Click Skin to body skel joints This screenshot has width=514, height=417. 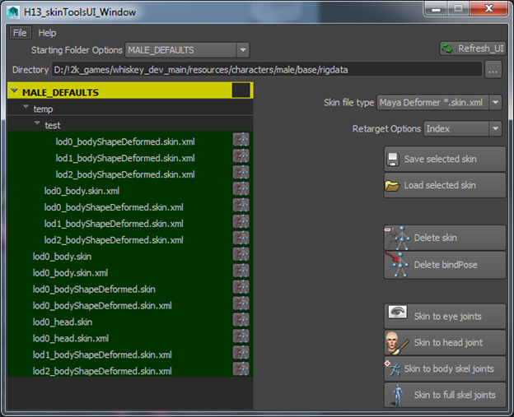pos(445,368)
